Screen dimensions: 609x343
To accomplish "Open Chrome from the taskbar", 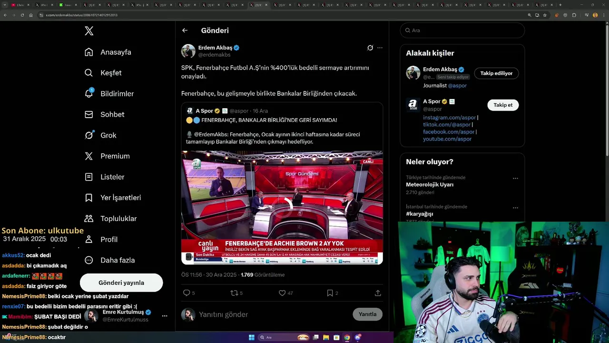I will click(347, 337).
